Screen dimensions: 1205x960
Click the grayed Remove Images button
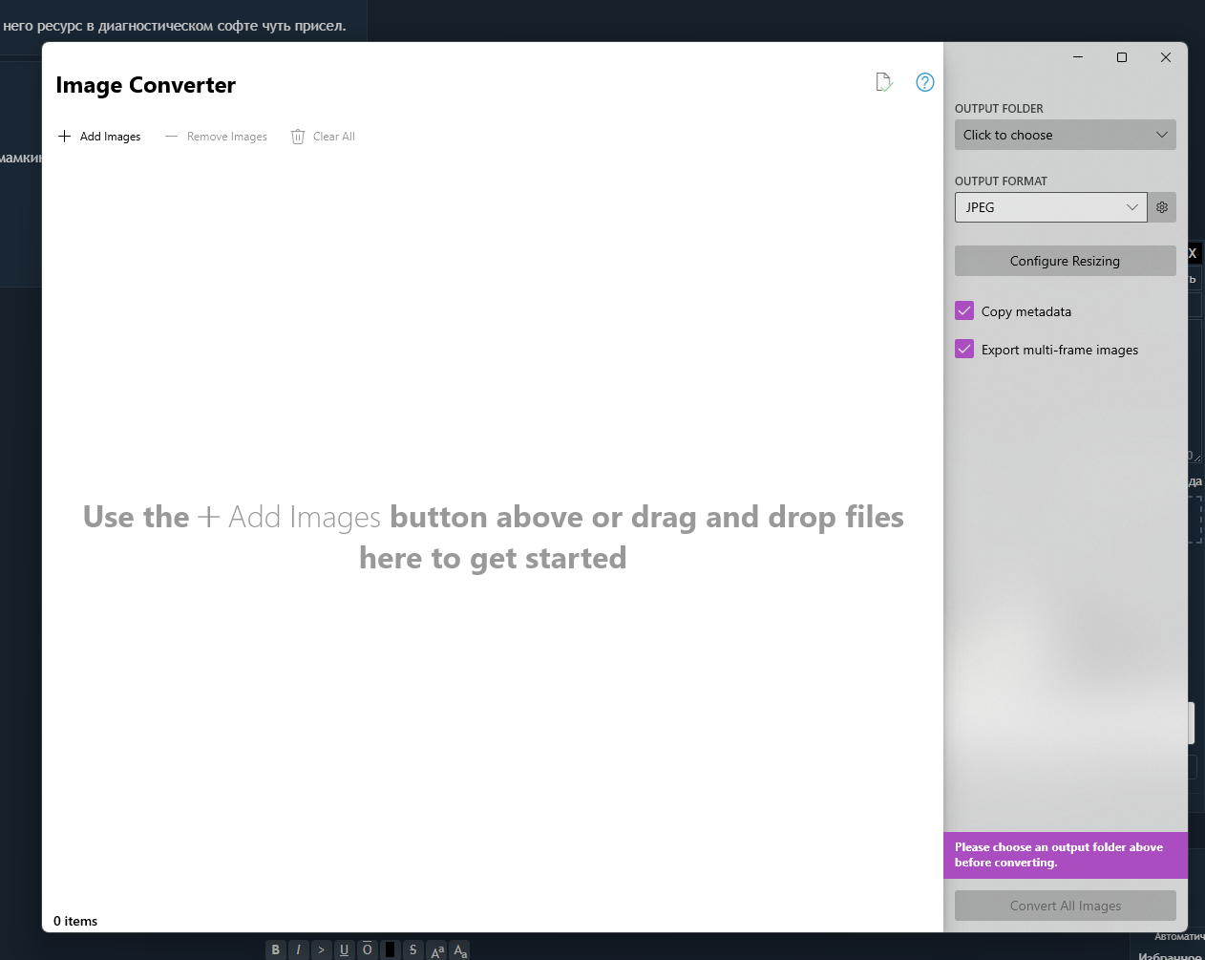point(216,137)
